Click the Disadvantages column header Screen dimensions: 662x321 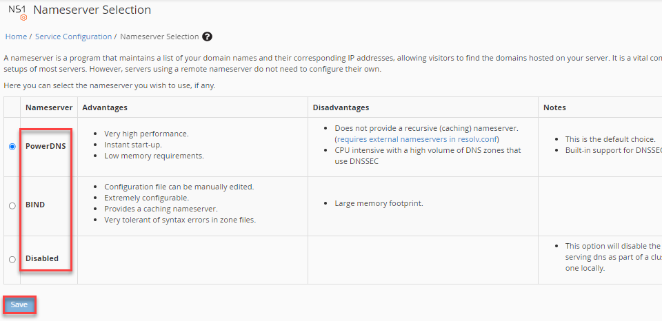[341, 107]
